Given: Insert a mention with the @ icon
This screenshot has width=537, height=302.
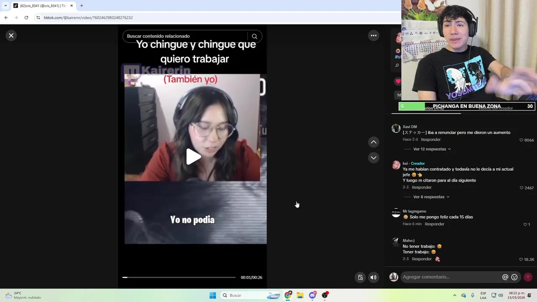Looking at the screenshot, I should (x=505, y=277).
